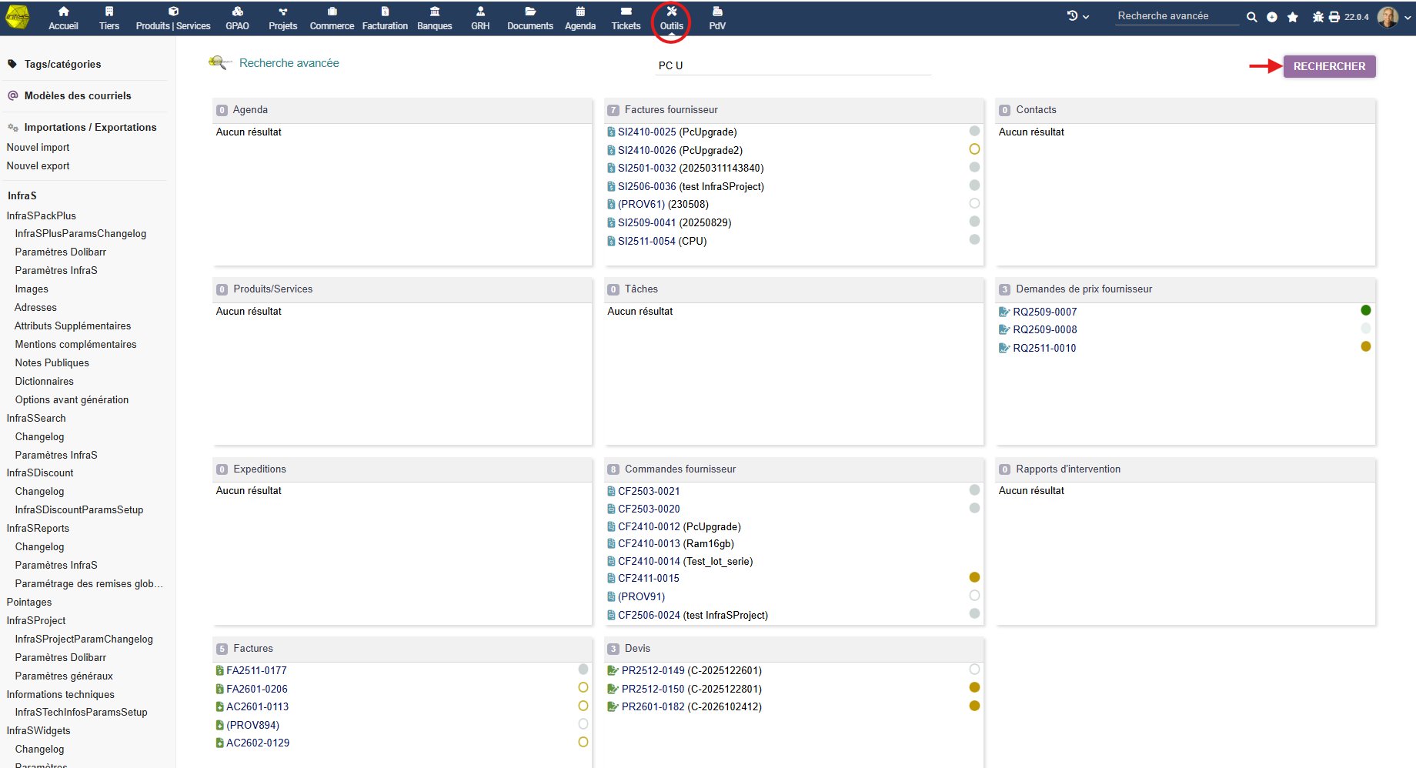Open the bookmarks star icon
The image size is (1416, 768).
pyautogui.click(x=1293, y=17)
